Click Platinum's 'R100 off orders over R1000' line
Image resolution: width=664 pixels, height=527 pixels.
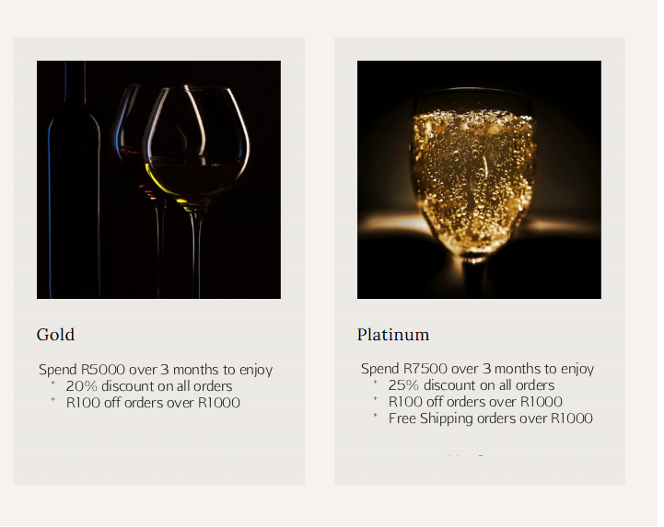[x=475, y=402]
